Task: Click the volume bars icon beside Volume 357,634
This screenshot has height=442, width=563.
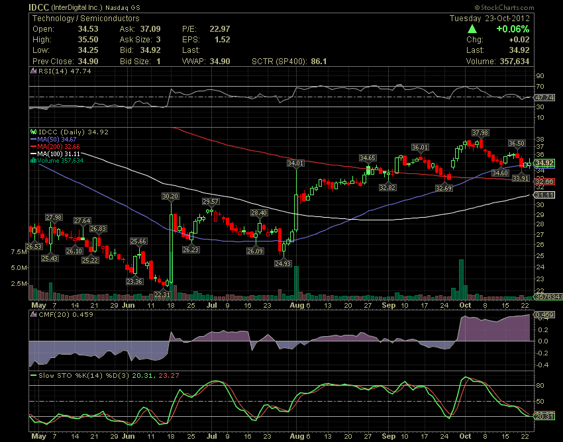Action: (x=34, y=160)
